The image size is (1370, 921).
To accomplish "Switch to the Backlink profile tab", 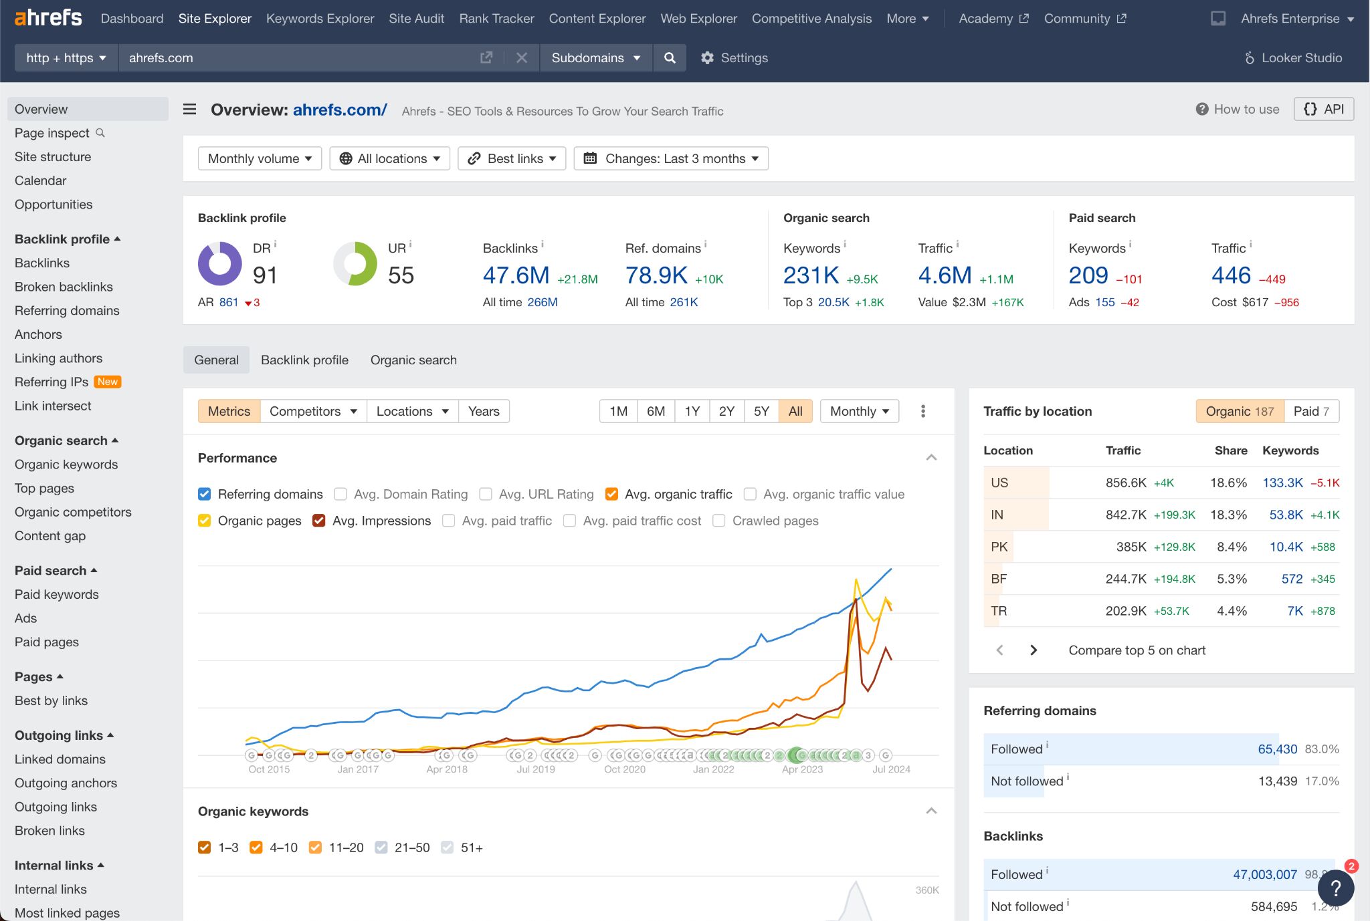I will coord(304,360).
